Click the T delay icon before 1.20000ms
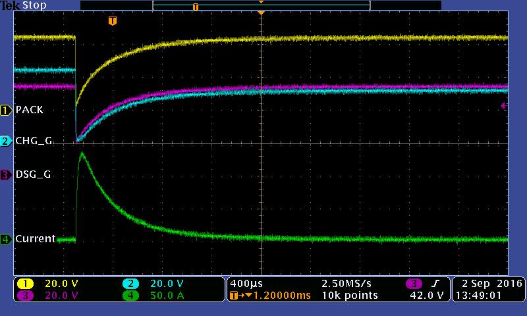527x316 pixels. coord(241,296)
